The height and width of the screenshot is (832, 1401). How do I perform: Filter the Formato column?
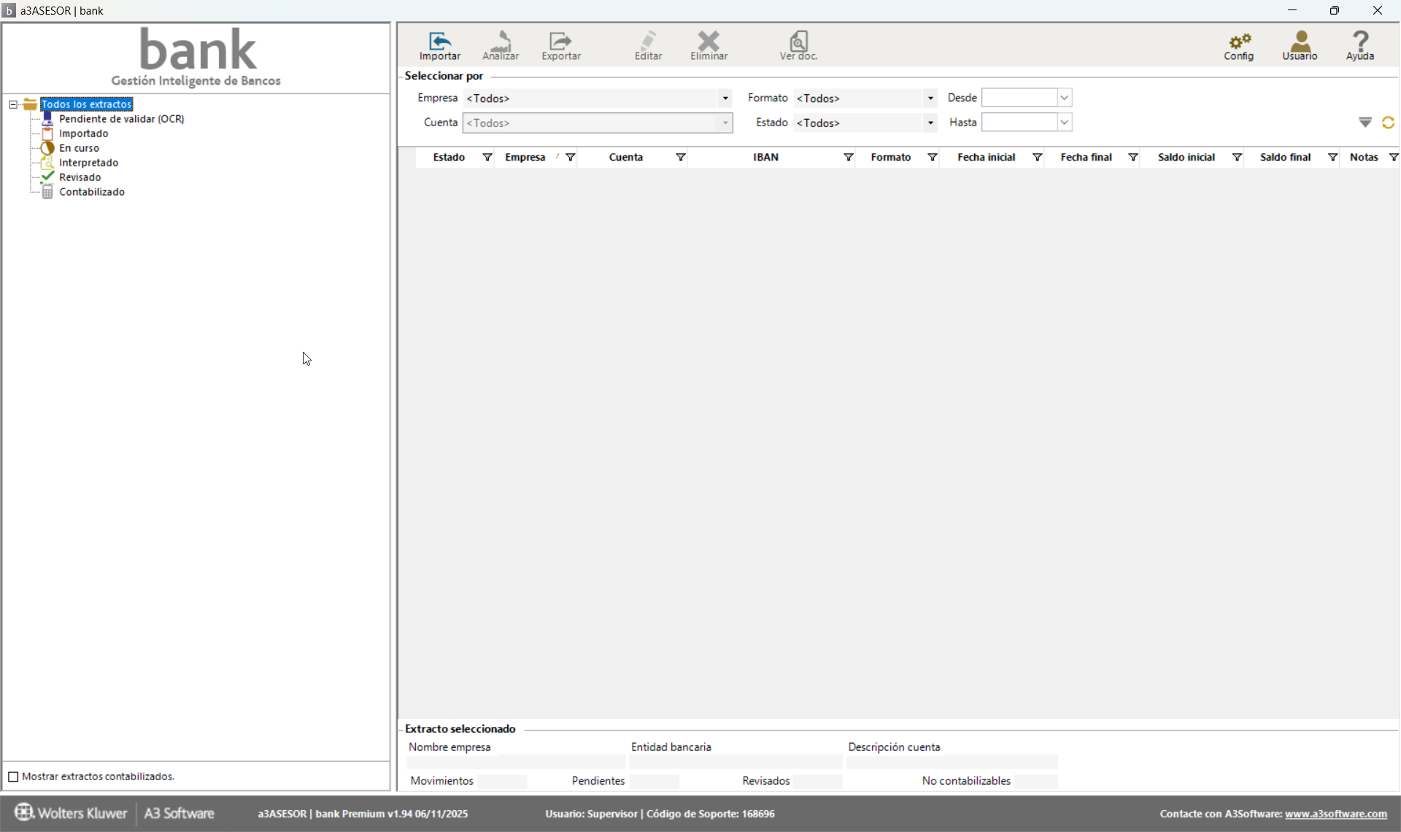click(x=933, y=158)
